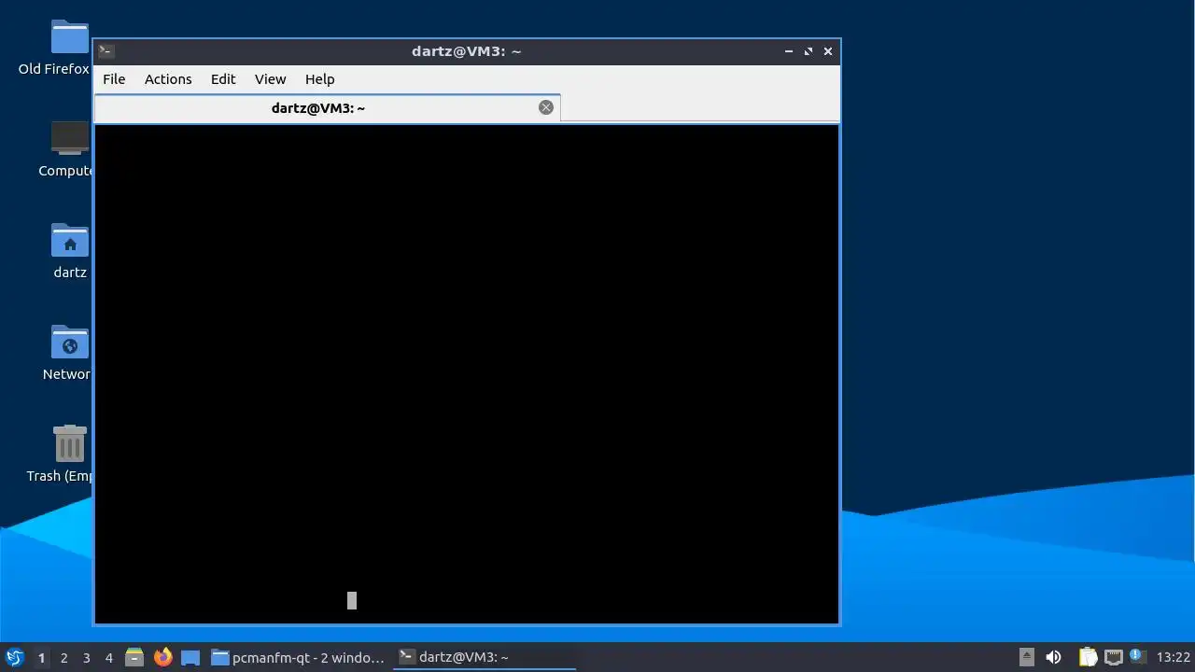Image resolution: width=1195 pixels, height=672 pixels.
Task: Switch to virtual desktop 2
Action: tap(64, 658)
